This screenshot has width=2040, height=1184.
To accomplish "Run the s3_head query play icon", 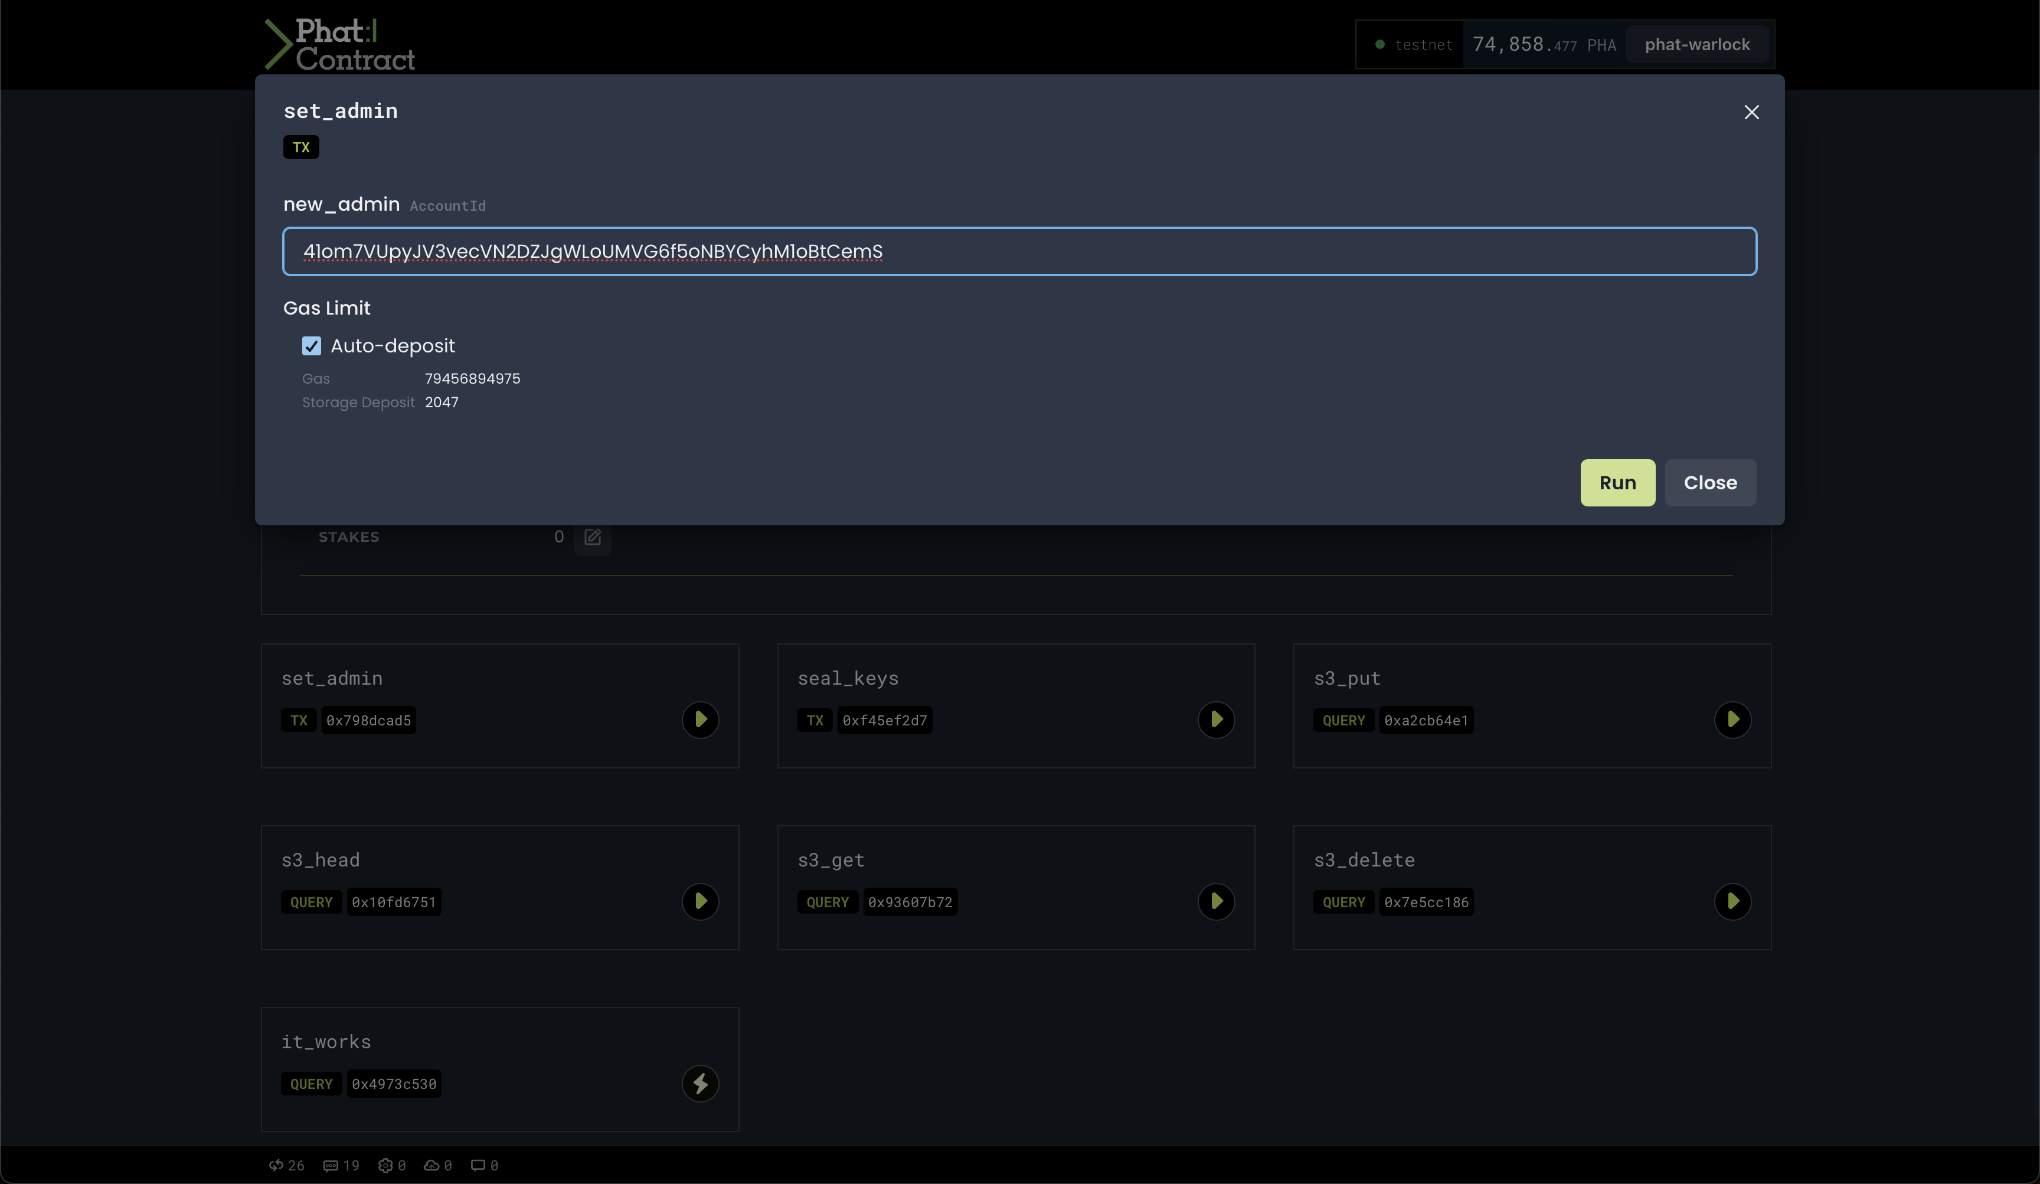I will 700,901.
